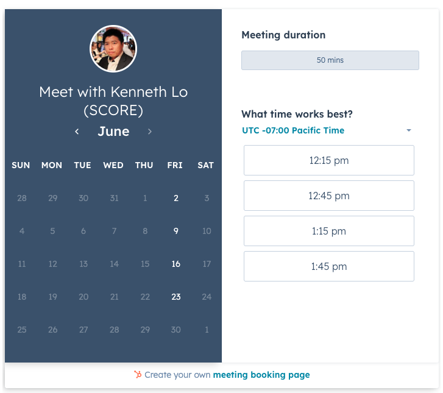Viewport: 443px width, 393px height.
Task: Pick the 12:45 pm time slot
Action: coord(329,196)
